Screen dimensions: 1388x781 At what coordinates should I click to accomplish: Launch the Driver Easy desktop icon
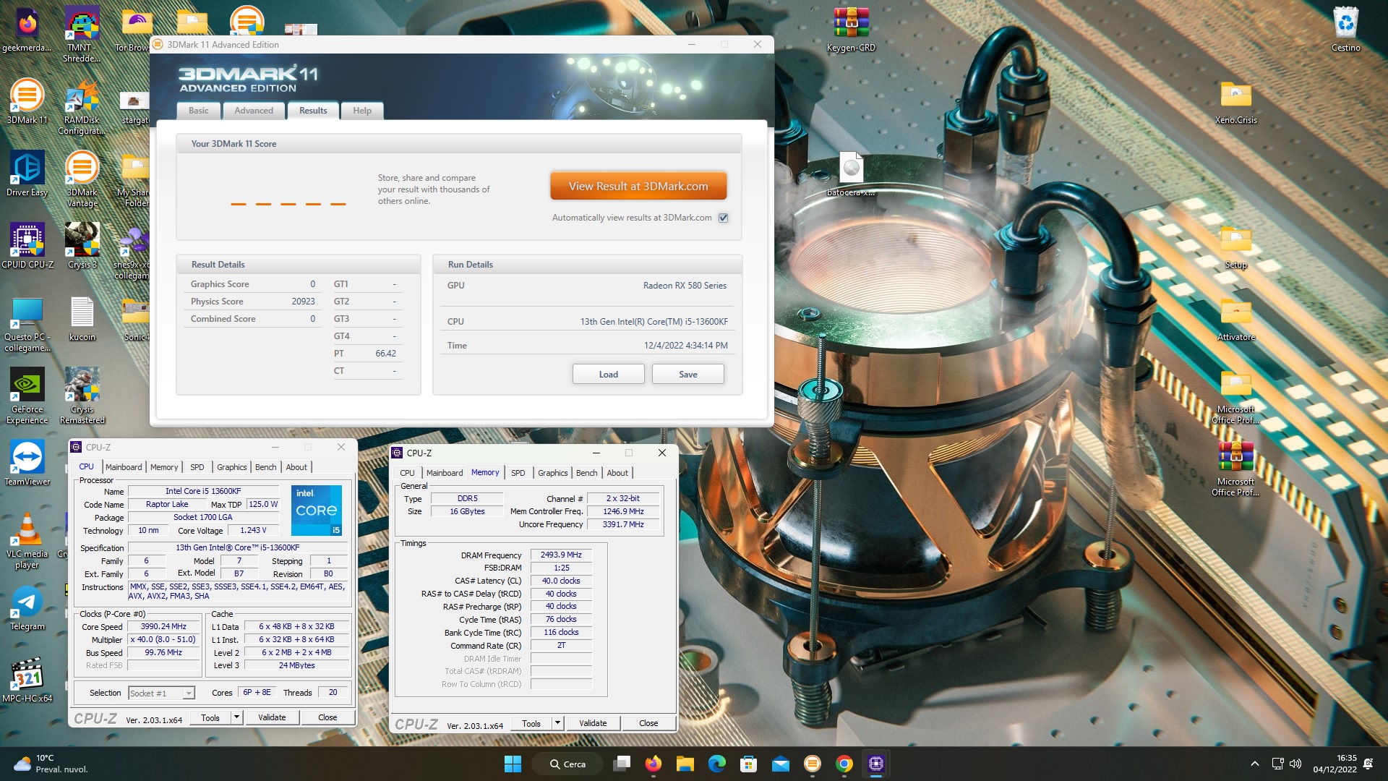pyautogui.click(x=27, y=174)
